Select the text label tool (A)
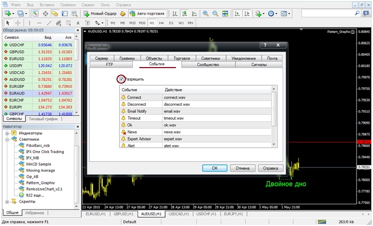Image resolution: width=373 pixels, height=226 pixels. pos(78,23)
